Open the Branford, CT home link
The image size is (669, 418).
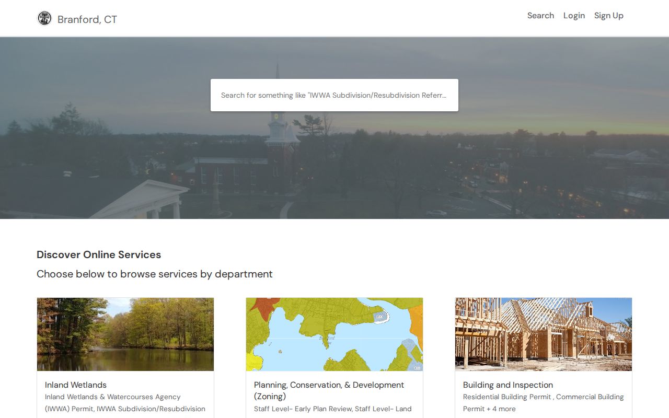[87, 19]
